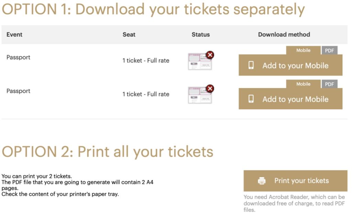
Task: Click the Acrobat Reader note below the print button
Action: (x=294, y=203)
